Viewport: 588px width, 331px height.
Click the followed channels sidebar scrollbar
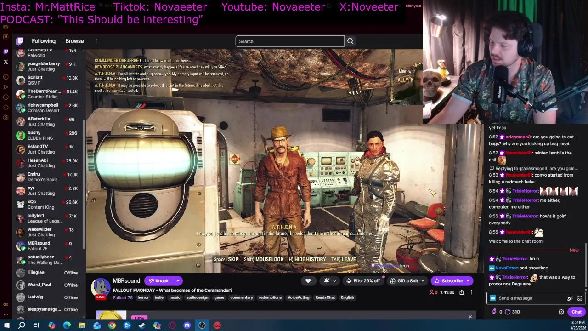[84, 184]
